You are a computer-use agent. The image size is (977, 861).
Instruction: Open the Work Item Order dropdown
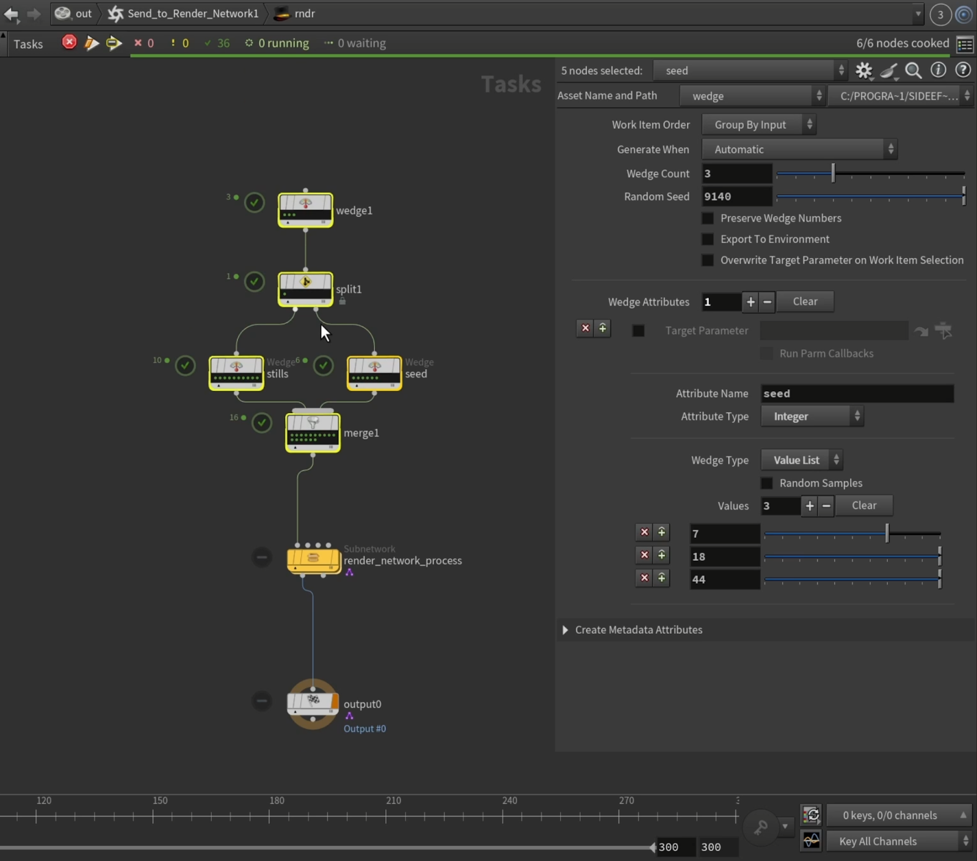click(x=758, y=125)
